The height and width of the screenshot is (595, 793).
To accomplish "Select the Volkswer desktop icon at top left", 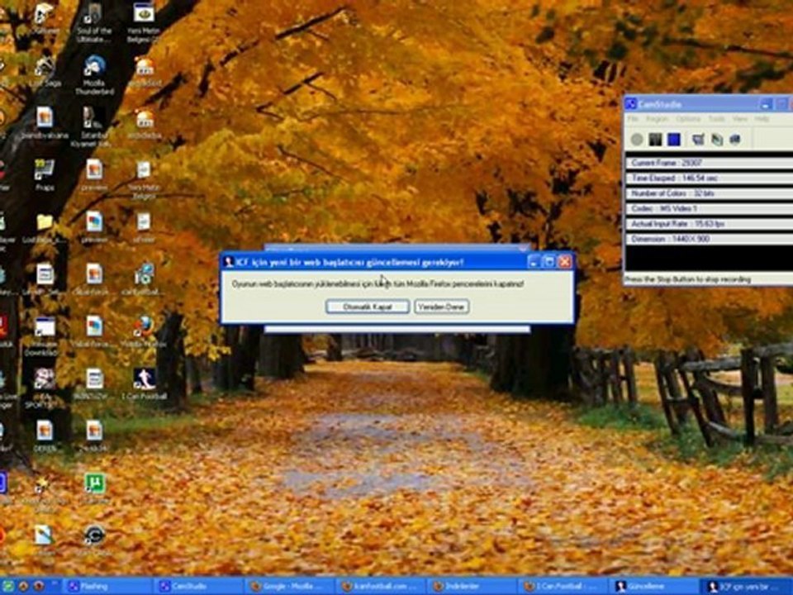I will pos(45,19).
